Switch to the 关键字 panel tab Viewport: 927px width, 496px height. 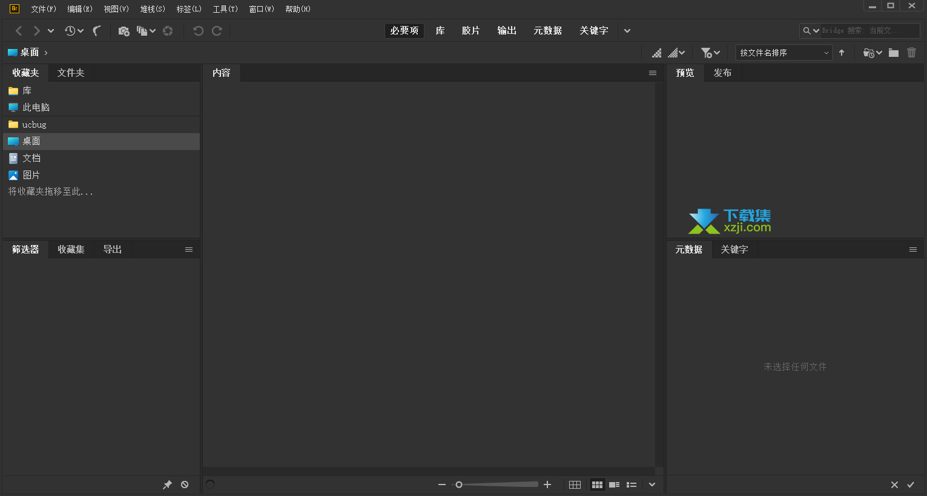pos(734,249)
